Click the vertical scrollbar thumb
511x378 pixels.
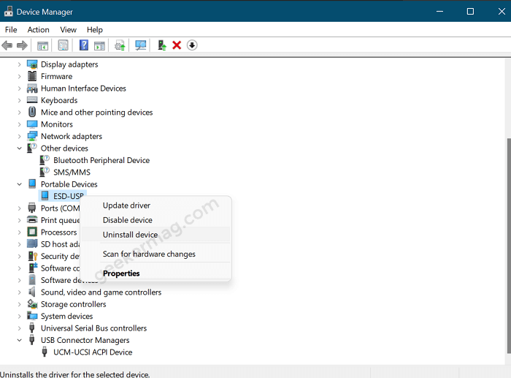click(508, 246)
